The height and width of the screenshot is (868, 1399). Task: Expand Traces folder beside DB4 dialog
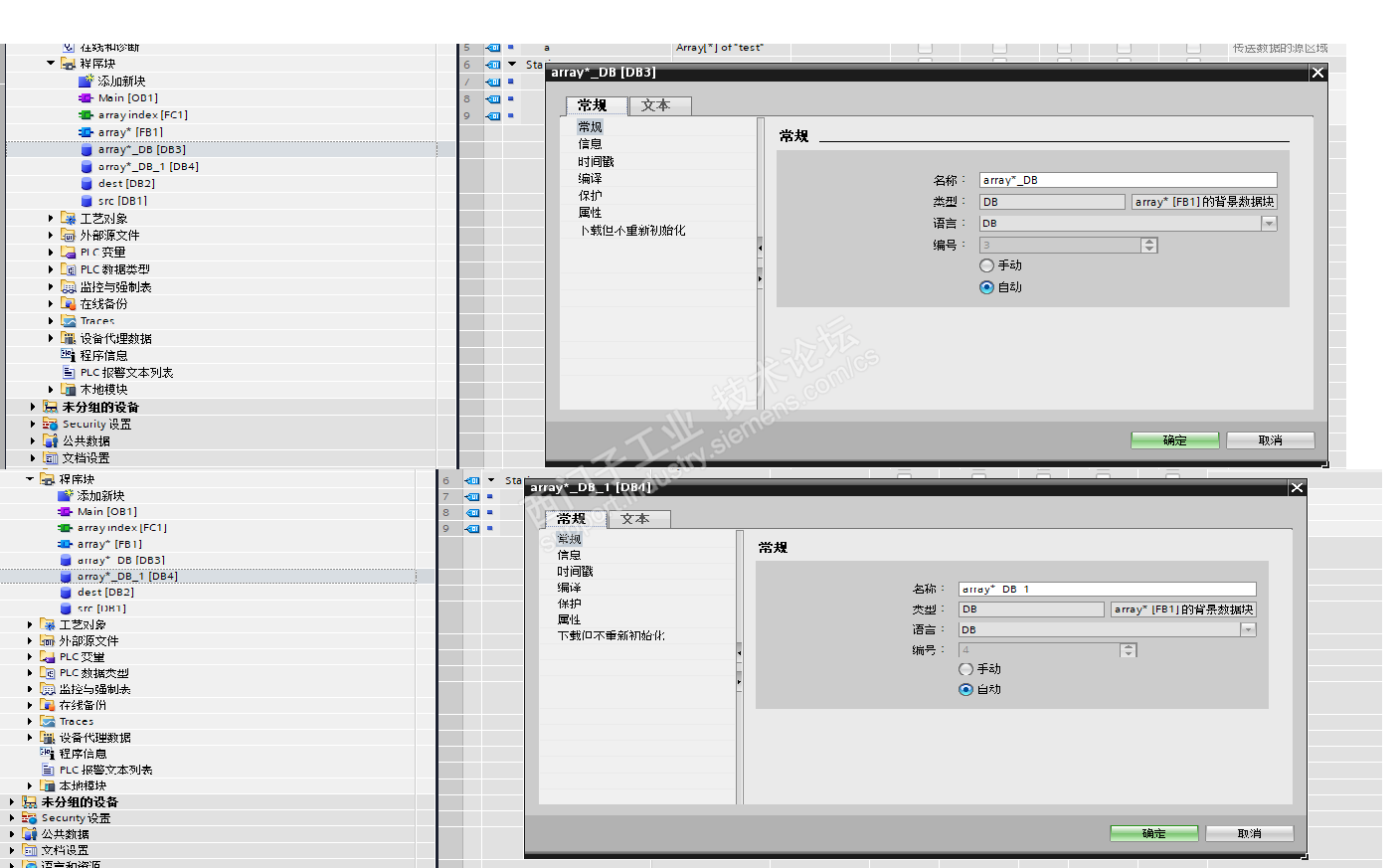point(30,721)
